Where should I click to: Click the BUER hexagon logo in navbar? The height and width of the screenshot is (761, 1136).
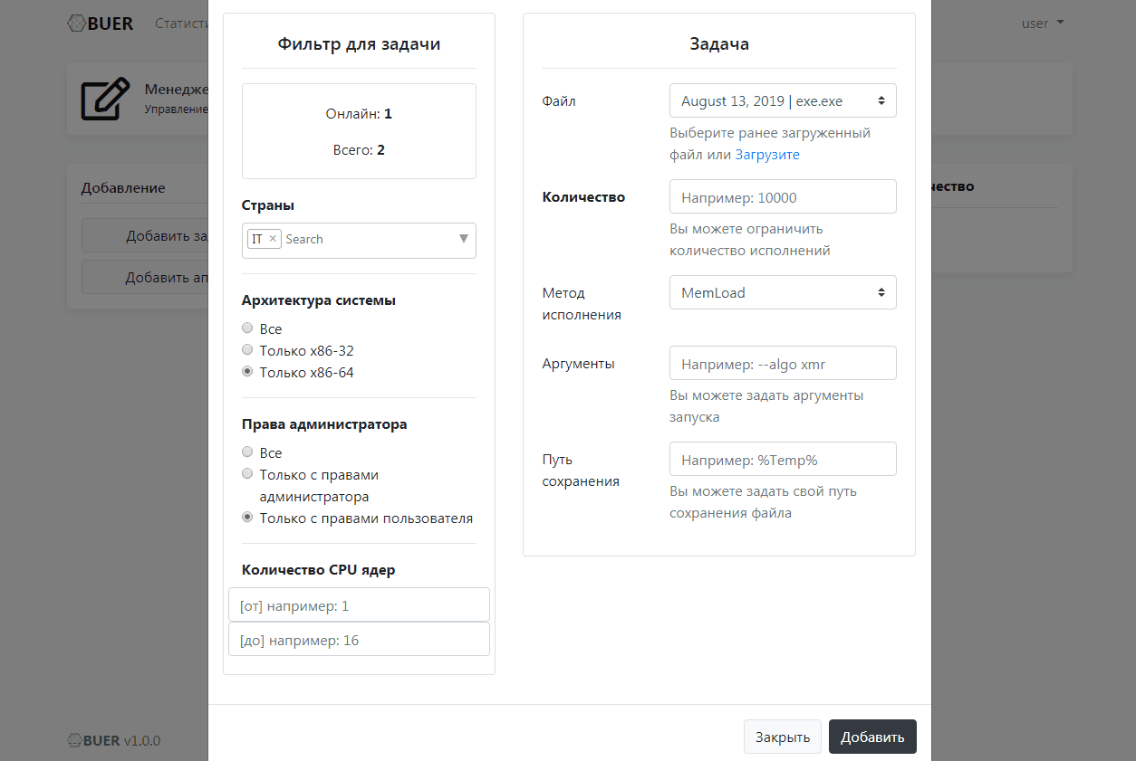pyautogui.click(x=77, y=24)
